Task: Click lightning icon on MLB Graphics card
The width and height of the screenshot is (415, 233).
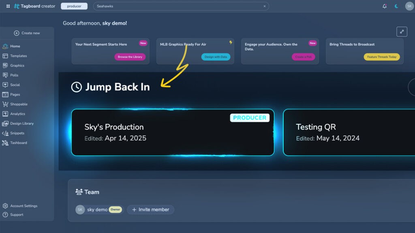Action: click(231, 42)
